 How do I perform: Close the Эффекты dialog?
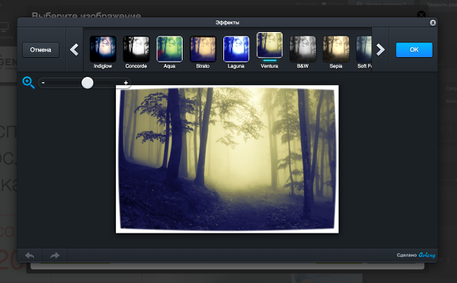[433, 23]
